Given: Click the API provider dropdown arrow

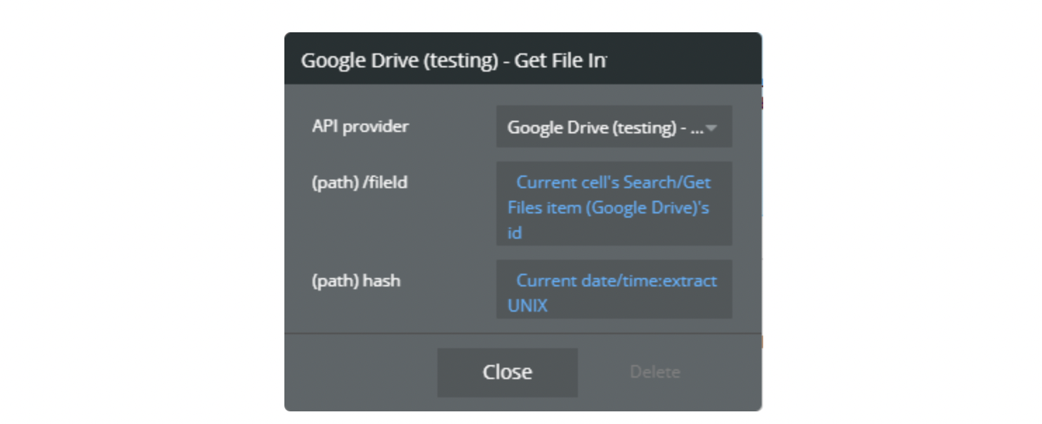Looking at the screenshot, I should [711, 128].
